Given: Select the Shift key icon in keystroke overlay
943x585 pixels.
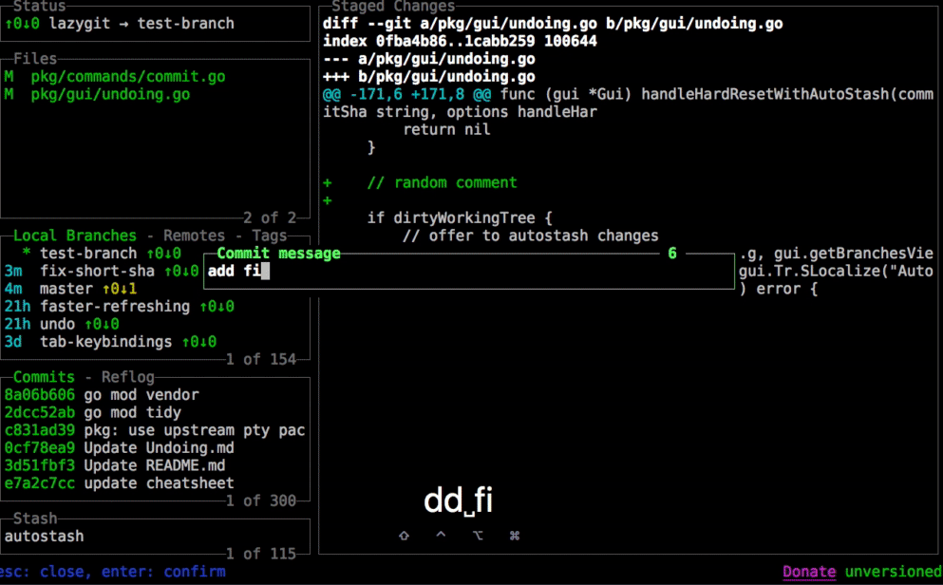Looking at the screenshot, I should click(405, 535).
